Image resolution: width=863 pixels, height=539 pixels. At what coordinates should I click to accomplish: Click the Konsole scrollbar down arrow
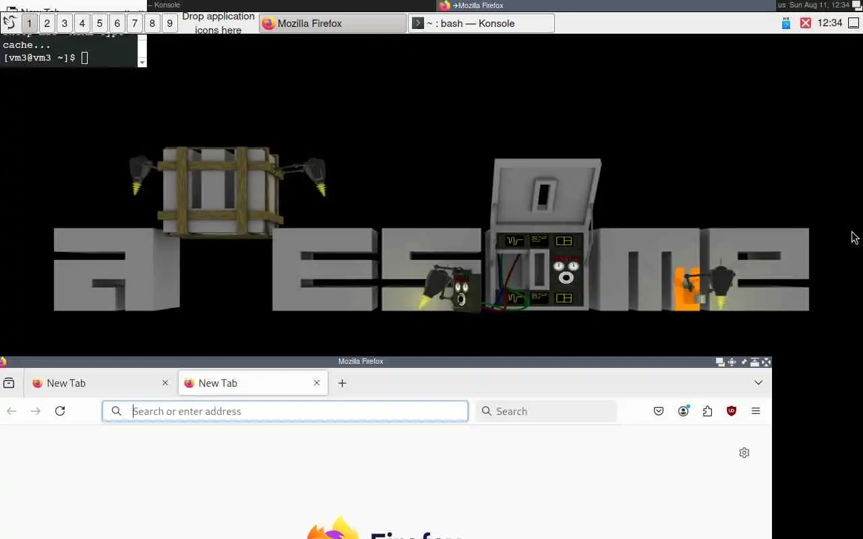142,62
